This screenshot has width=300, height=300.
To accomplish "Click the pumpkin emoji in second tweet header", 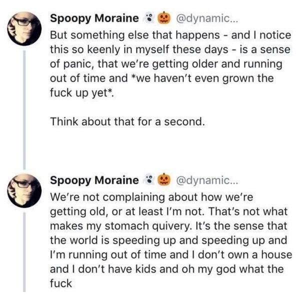I will pyautogui.click(x=162, y=179).
